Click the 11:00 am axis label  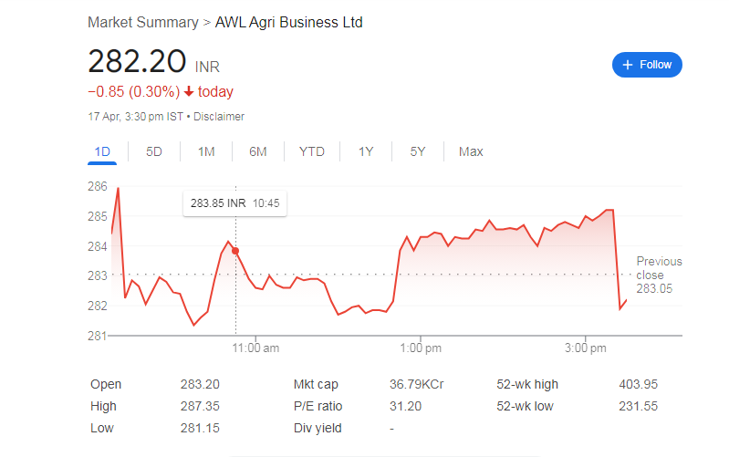255,348
